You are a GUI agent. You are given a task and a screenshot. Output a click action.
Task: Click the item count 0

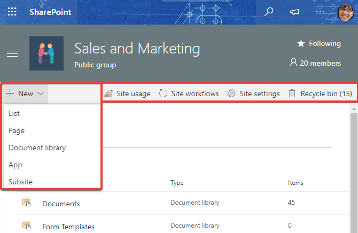pyautogui.click(x=290, y=226)
